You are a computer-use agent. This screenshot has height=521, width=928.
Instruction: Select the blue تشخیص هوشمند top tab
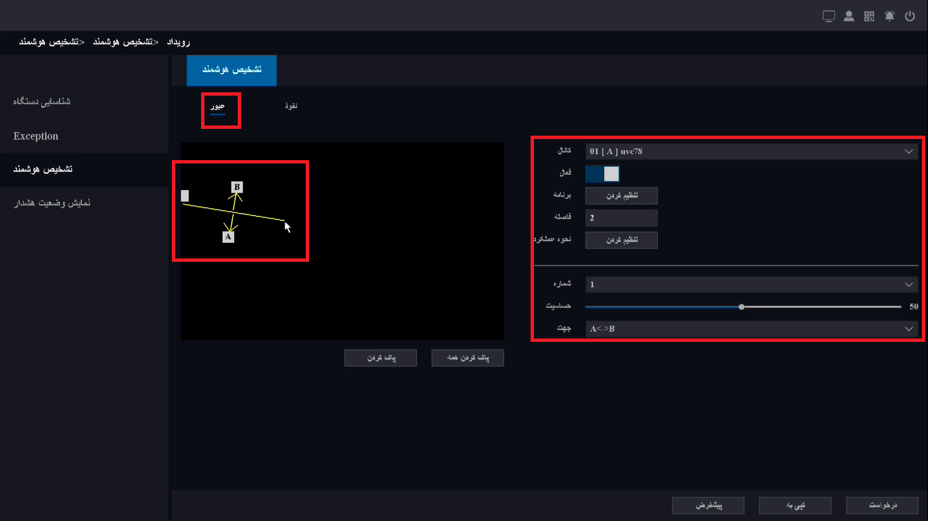[232, 70]
